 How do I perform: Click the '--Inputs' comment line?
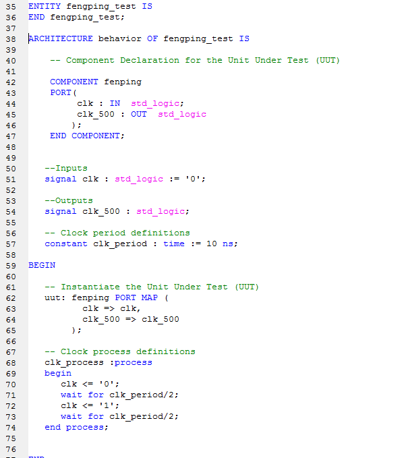pos(66,168)
